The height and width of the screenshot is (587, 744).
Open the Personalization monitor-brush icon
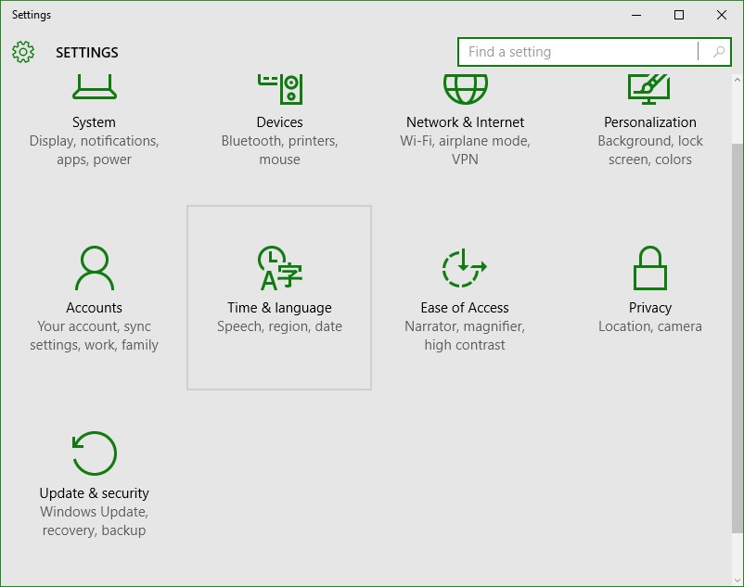(x=649, y=89)
